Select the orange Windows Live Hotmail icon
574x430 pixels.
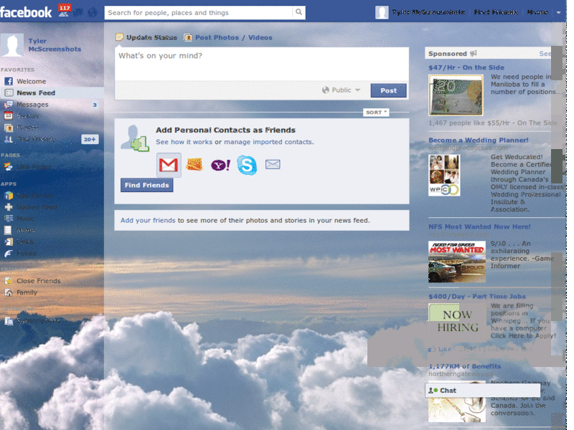click(x=194, y=165)
